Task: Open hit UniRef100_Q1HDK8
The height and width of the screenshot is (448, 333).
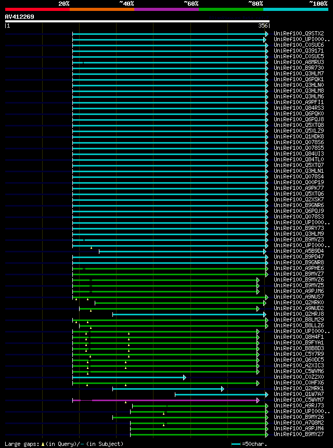Action: coord(299,136)
